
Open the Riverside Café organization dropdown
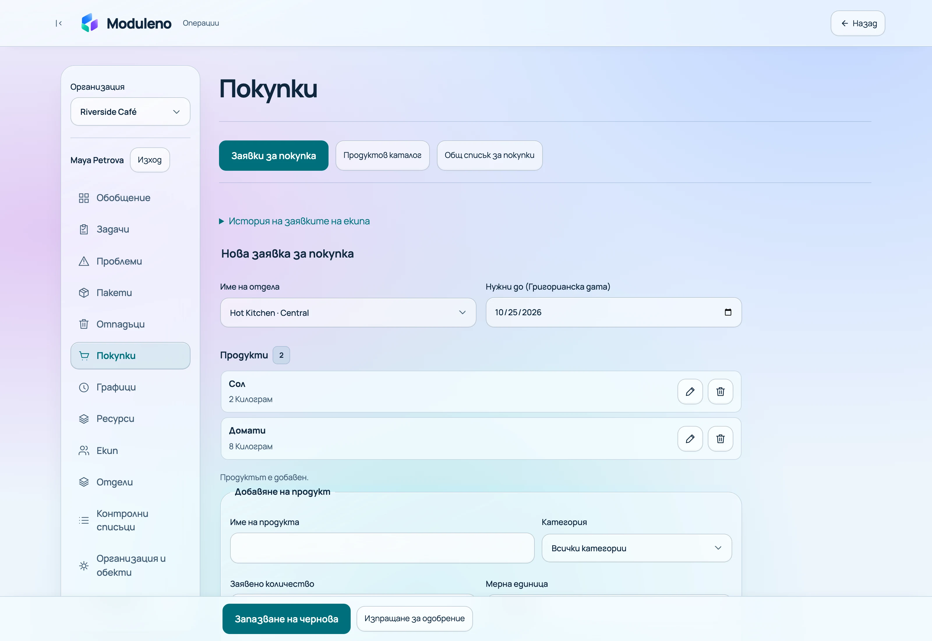pyautogui.click(x=130, y=112)
